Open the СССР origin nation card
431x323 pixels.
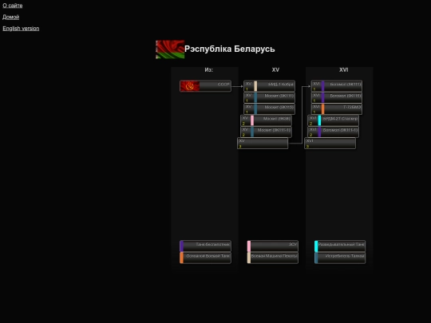(x=205, y=86)
